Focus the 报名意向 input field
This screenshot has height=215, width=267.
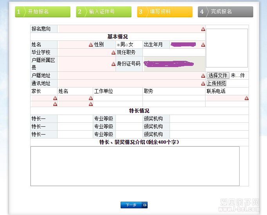[131, 29]
